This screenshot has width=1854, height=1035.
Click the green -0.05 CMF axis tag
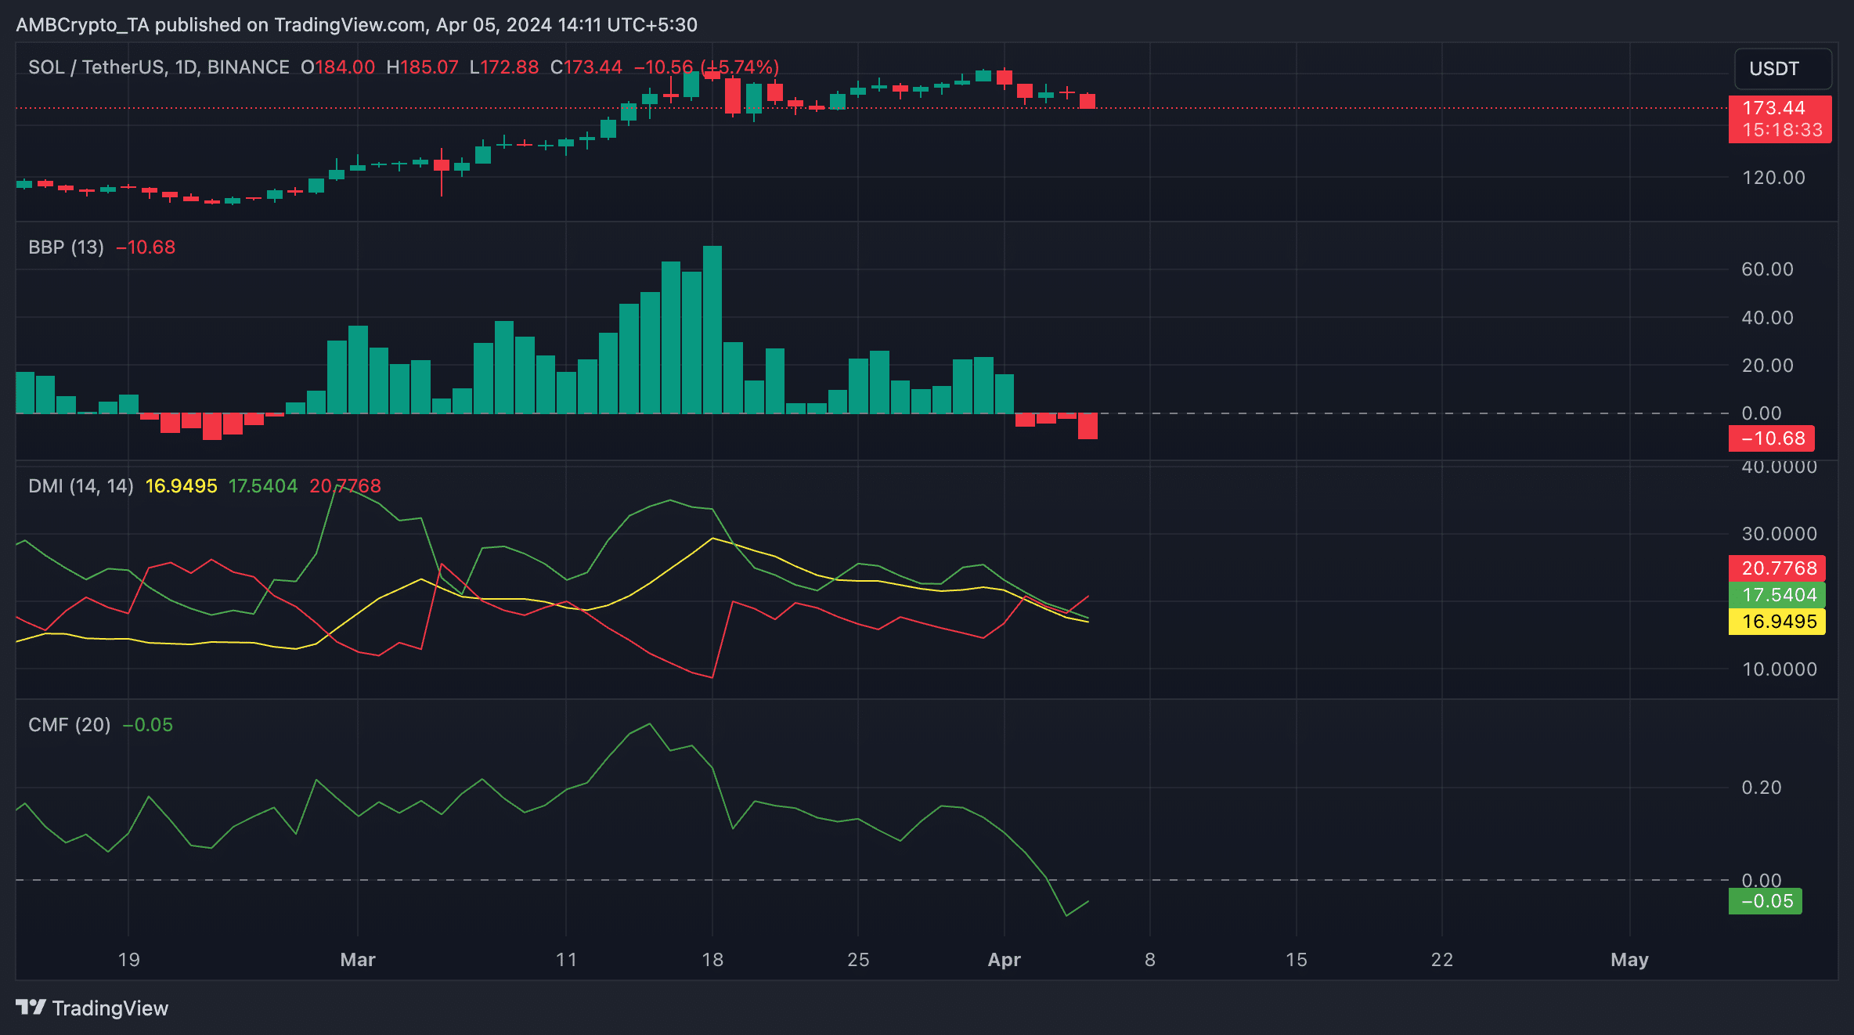pyautogui.click(x=1765, y=901)
